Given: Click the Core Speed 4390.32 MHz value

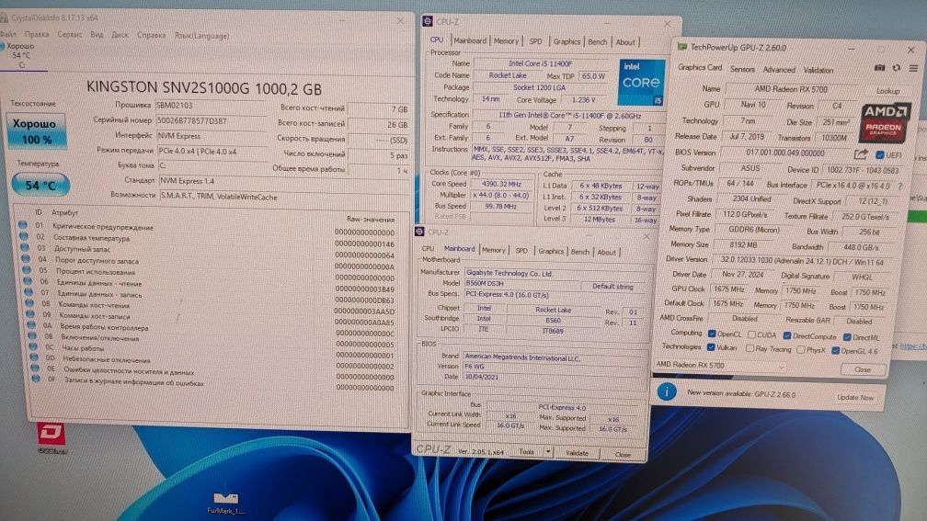Looking at the screenshot, I should point(501,184).
